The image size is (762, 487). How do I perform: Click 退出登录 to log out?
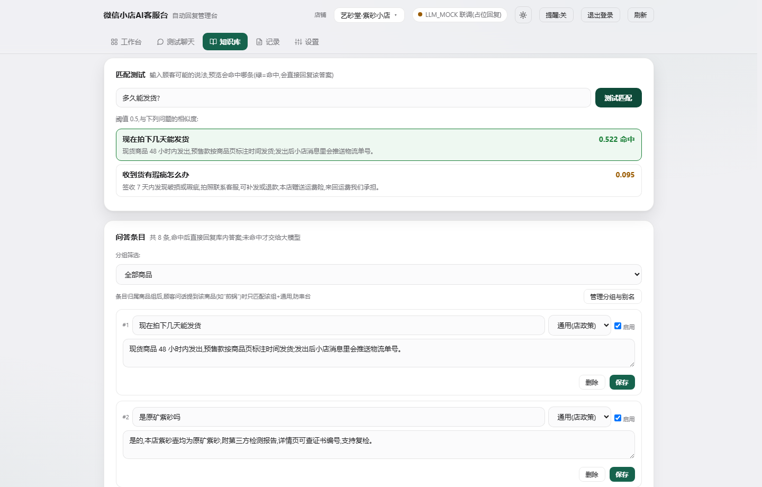pos(600,15)
